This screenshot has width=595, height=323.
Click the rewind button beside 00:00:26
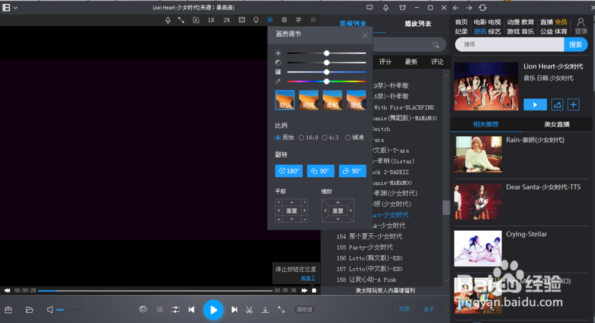(x=7, y=290)
